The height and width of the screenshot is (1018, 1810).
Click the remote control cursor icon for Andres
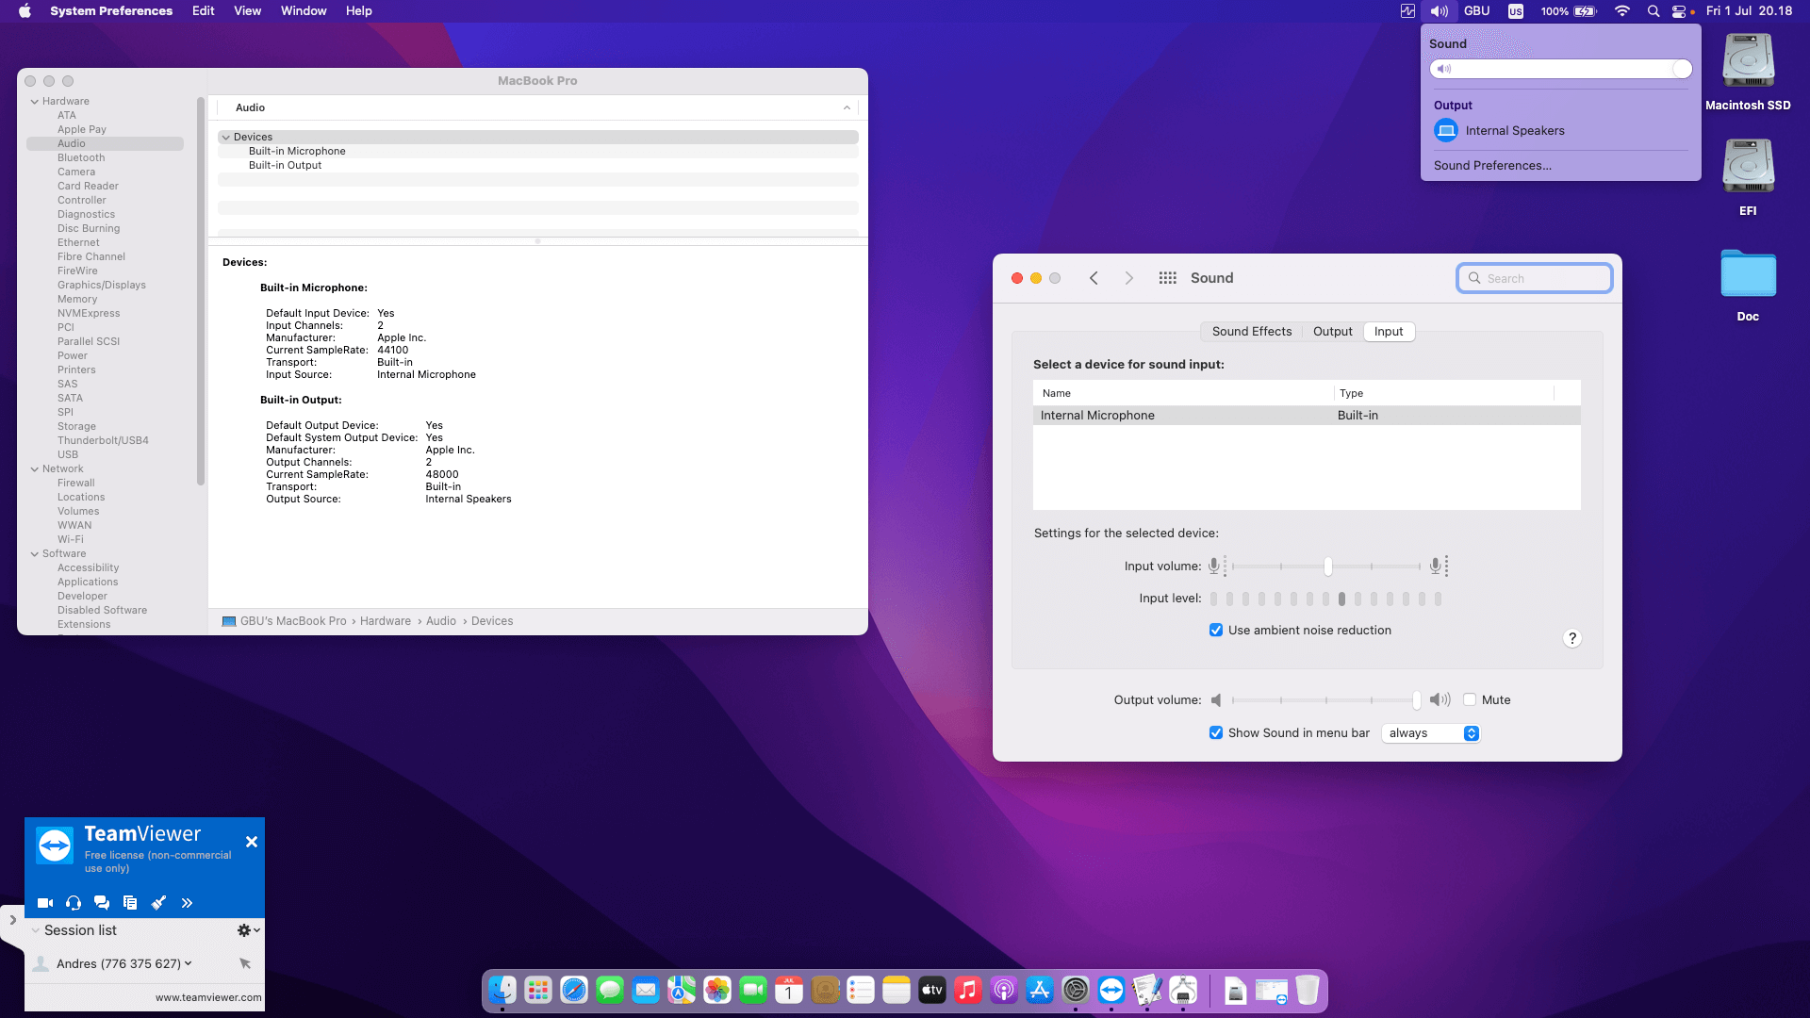(x=245, y=963)
